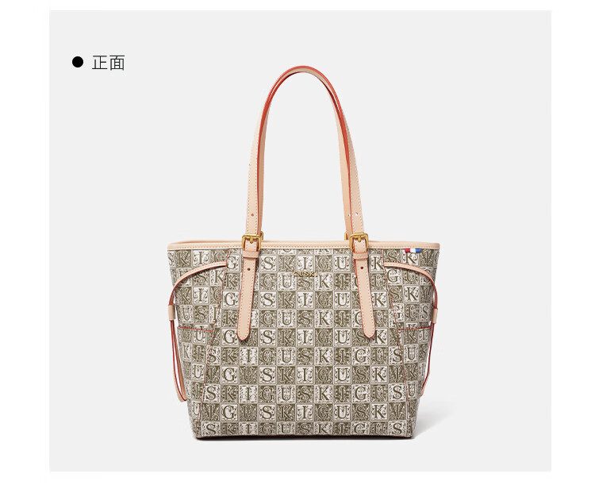Image resolution: width=595 pixels, height=493 pixels.
Task: Click the red-white-blue striped tag
Action: click(x=413, y=250)
